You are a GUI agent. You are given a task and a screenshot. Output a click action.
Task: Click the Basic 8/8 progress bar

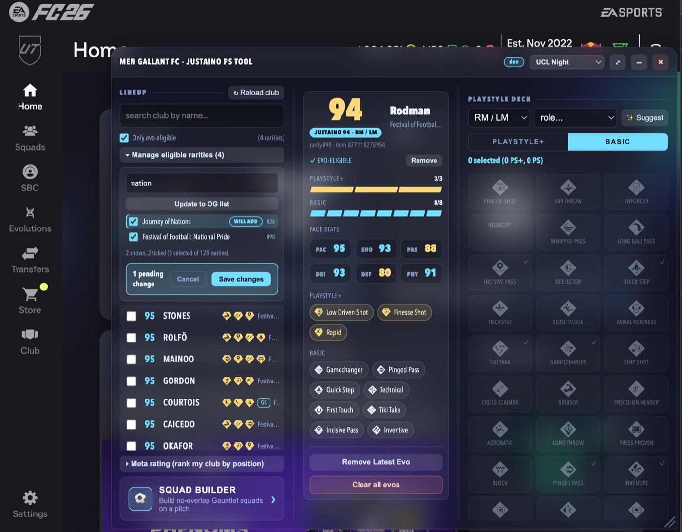pyautogui.click(x=376, y=213)
